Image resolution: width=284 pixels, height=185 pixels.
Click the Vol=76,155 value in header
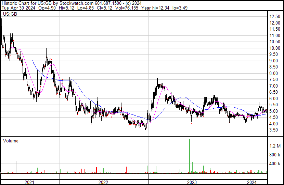point(127,8)
